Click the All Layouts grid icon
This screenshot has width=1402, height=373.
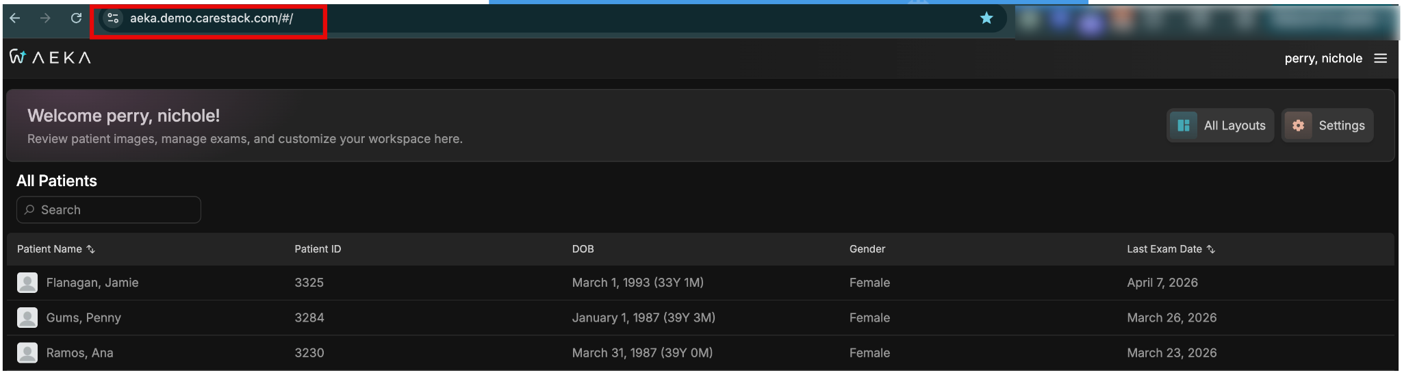[1184, 125]
